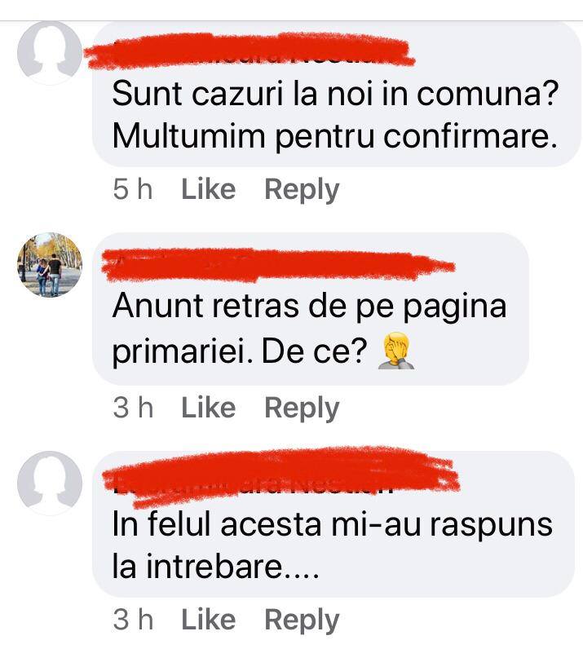Open the '3 h' timestamp under 'De ce?' comment
Viewport: 583px width, 649px height.
point(133,408)
